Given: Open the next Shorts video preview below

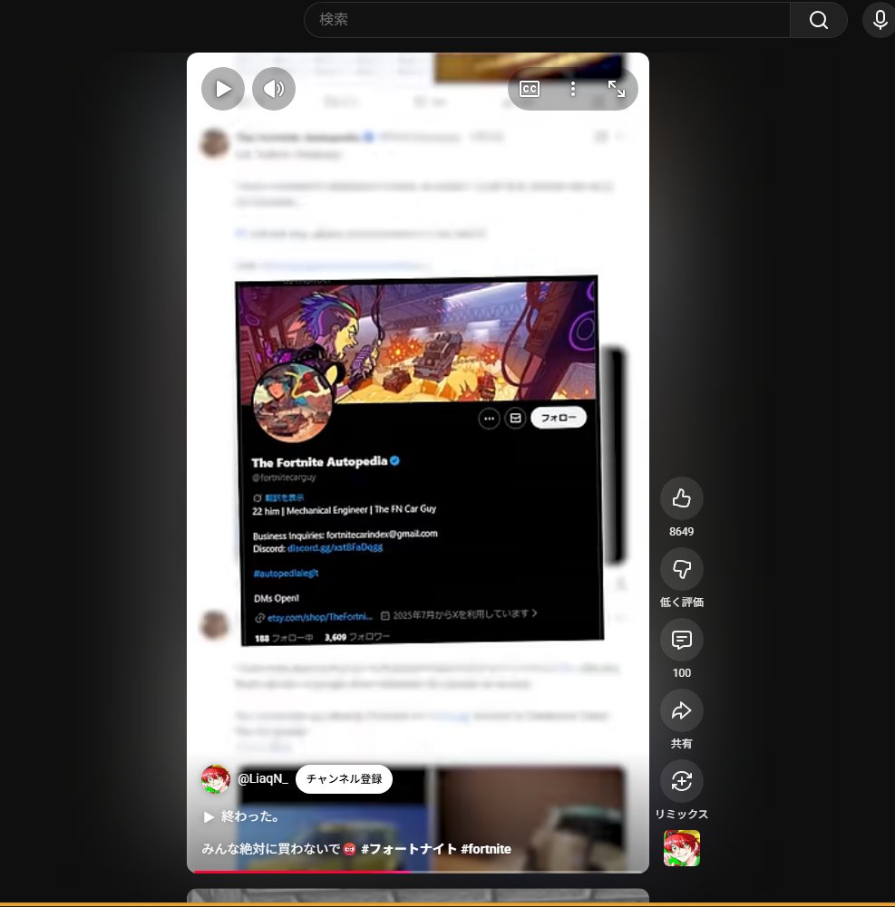Looking at the screenshot, I should click(417, 895).
